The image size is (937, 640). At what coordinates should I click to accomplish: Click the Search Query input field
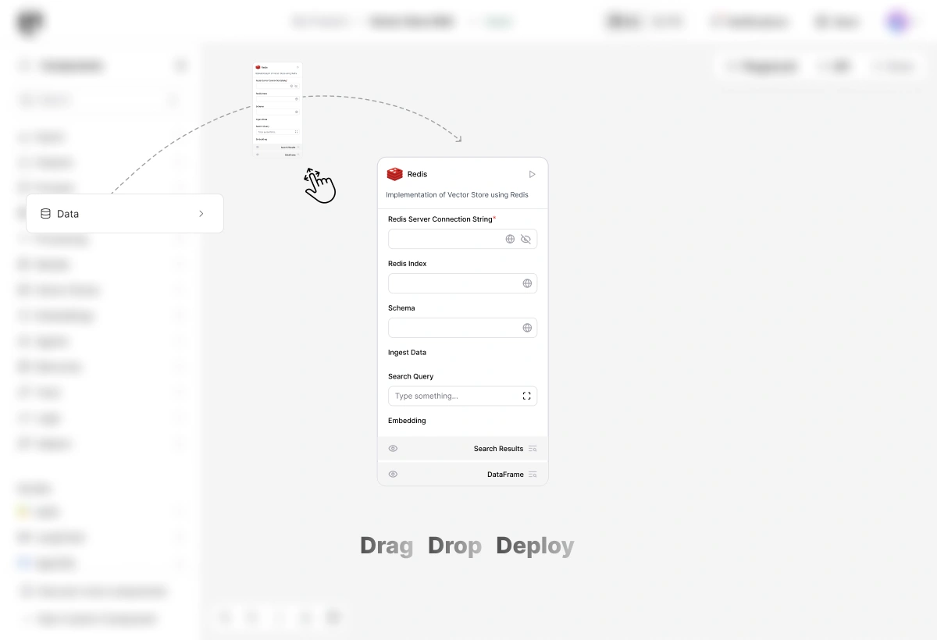[x=445, y=396]
